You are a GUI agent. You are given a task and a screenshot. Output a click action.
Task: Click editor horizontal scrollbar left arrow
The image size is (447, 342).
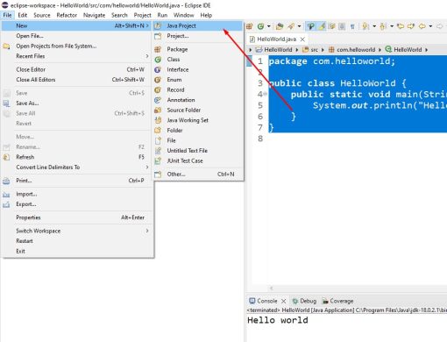tap(272, 289)
